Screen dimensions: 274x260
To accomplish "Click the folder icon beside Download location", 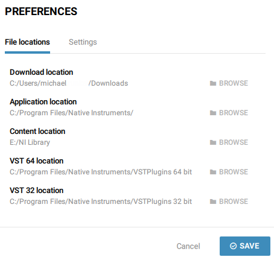I will coord(213,83).
